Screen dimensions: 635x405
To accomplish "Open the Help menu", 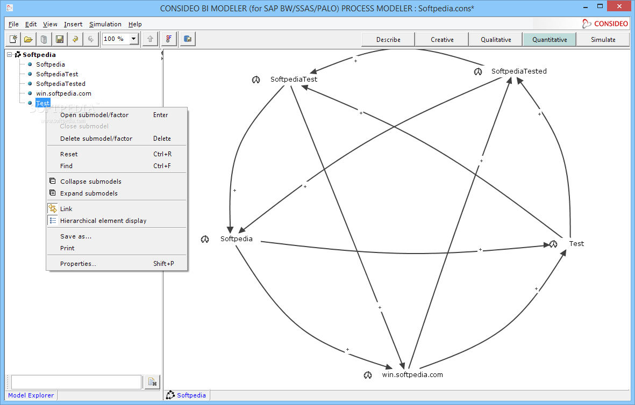I will click(135, 24).
